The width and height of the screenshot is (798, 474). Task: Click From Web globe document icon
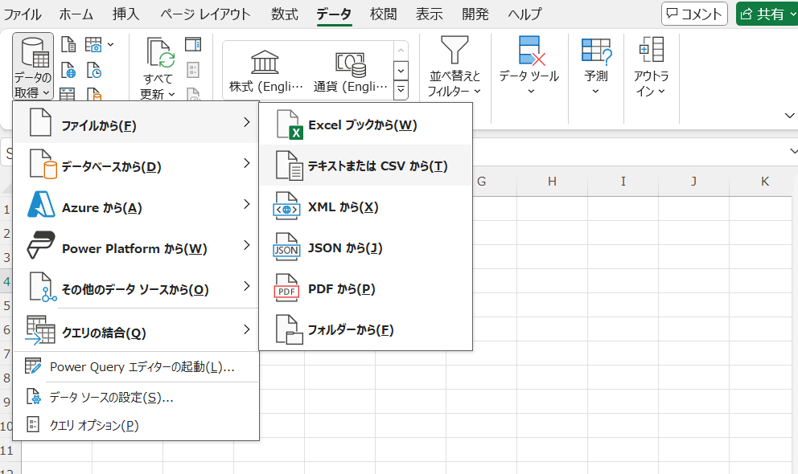point(68,70)
